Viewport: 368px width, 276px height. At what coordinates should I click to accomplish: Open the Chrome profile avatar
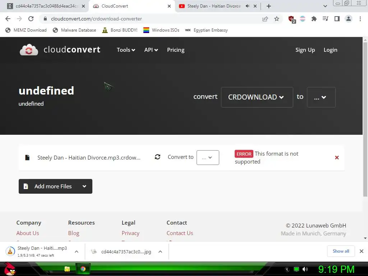(x=349, y=19)
